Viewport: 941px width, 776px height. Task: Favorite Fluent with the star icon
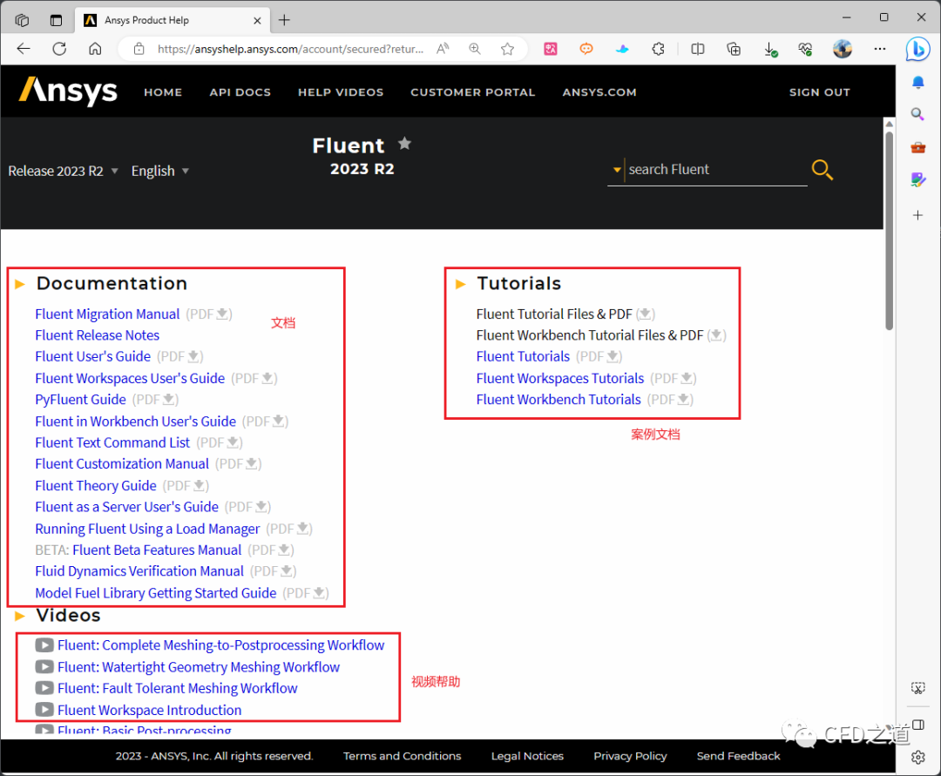[404, 144]
